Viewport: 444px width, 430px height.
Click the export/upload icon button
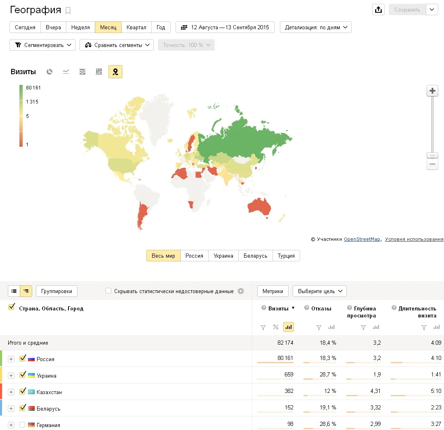378,9
